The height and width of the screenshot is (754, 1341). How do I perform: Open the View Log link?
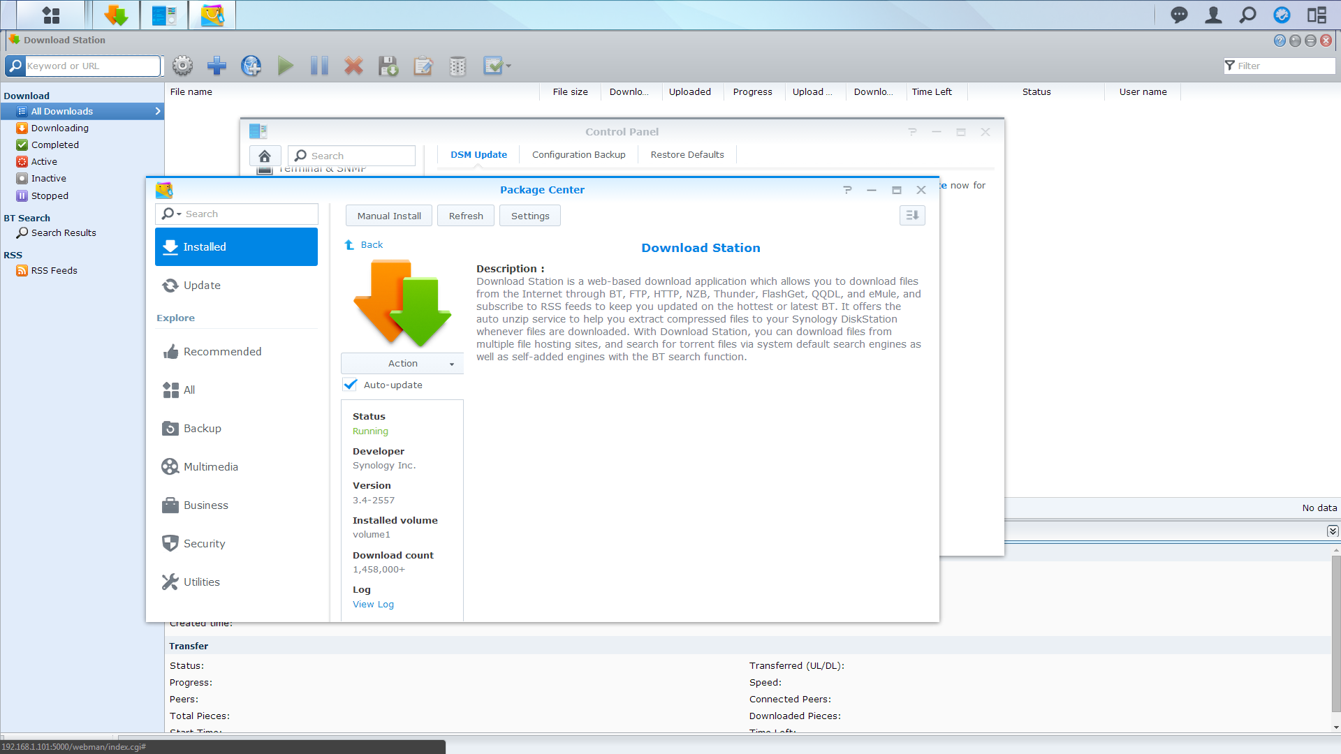[x=373, y=604]
